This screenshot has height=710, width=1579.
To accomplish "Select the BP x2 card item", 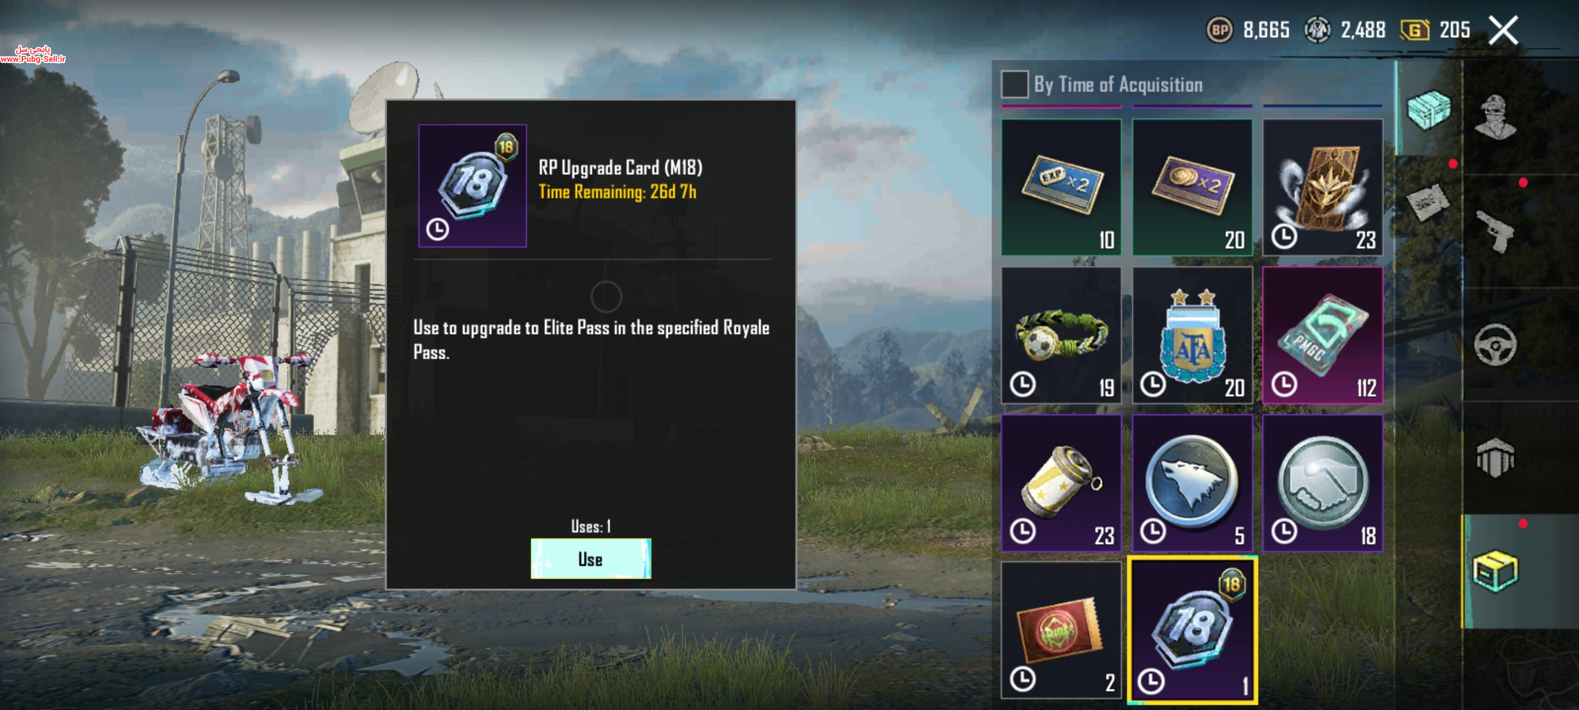I will coord(1191,187).
